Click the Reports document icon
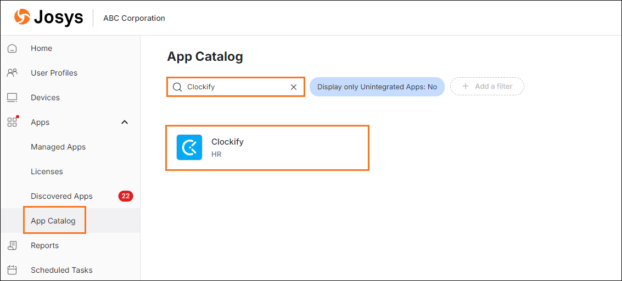The height and width of the screenshot is (281, 622). click(x=12, y=245)
